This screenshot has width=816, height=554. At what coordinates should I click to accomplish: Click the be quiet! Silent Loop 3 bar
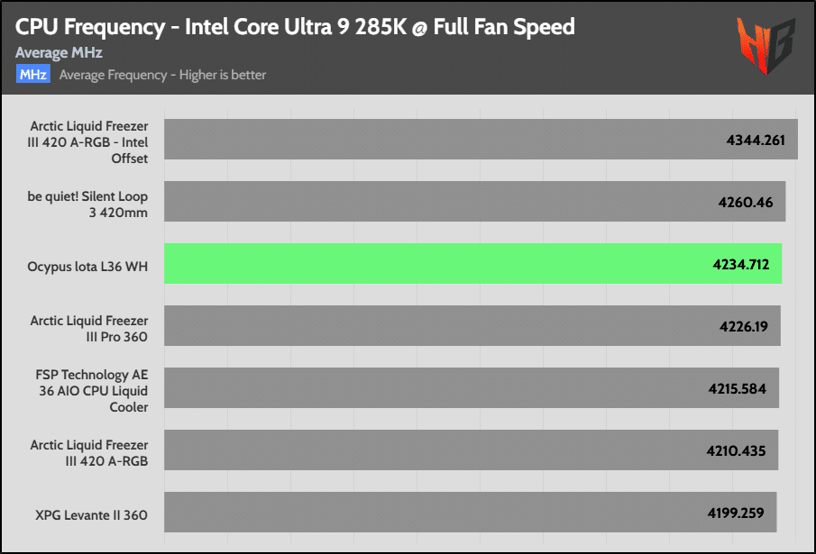[x=474, y=201]
